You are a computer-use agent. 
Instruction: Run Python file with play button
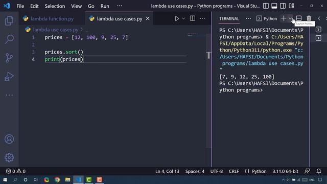click(x=177, y=18)
